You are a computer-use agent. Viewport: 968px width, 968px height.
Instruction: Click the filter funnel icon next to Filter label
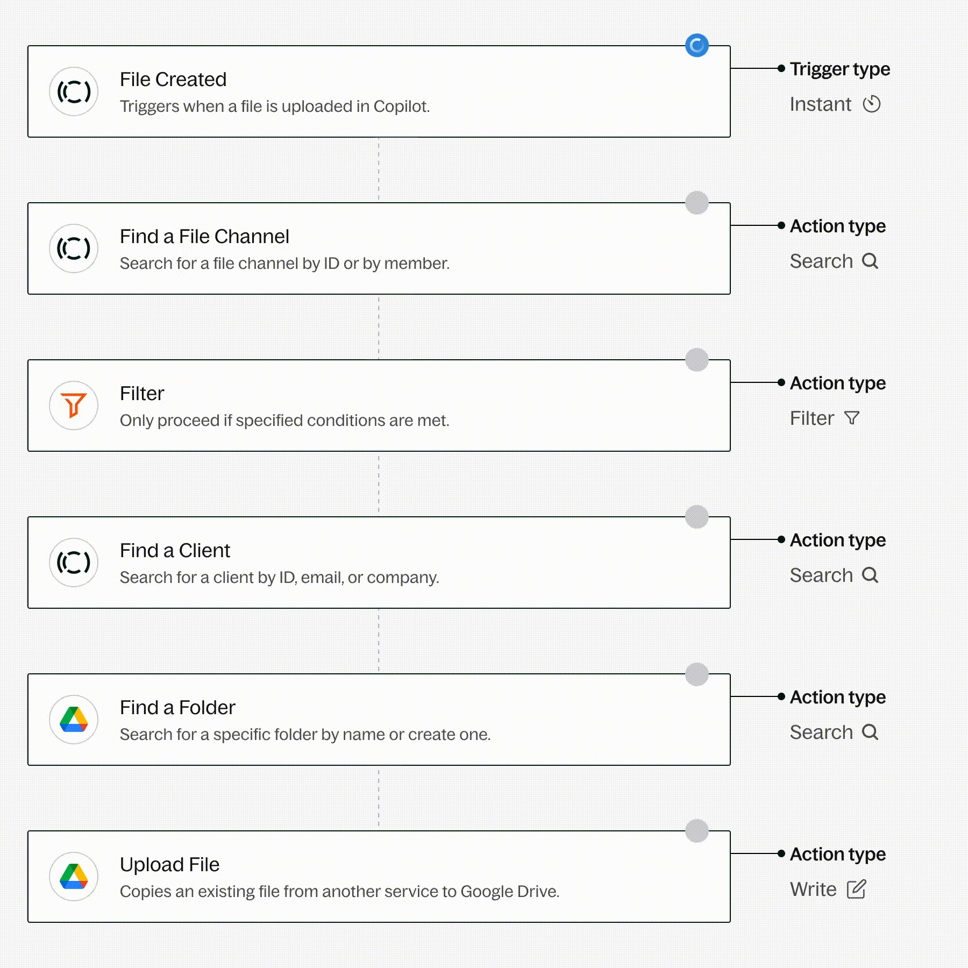point(852,418)
